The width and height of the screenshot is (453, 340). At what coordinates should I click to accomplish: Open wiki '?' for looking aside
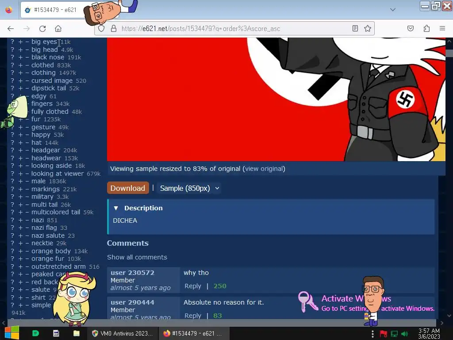coord(12,166)
